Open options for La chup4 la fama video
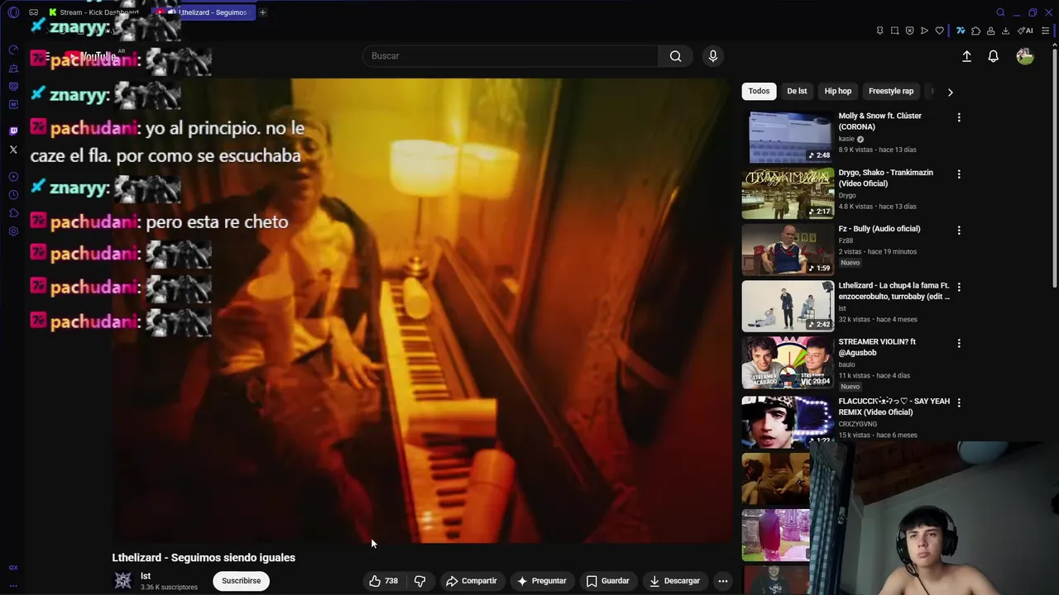 coord(959,287)
